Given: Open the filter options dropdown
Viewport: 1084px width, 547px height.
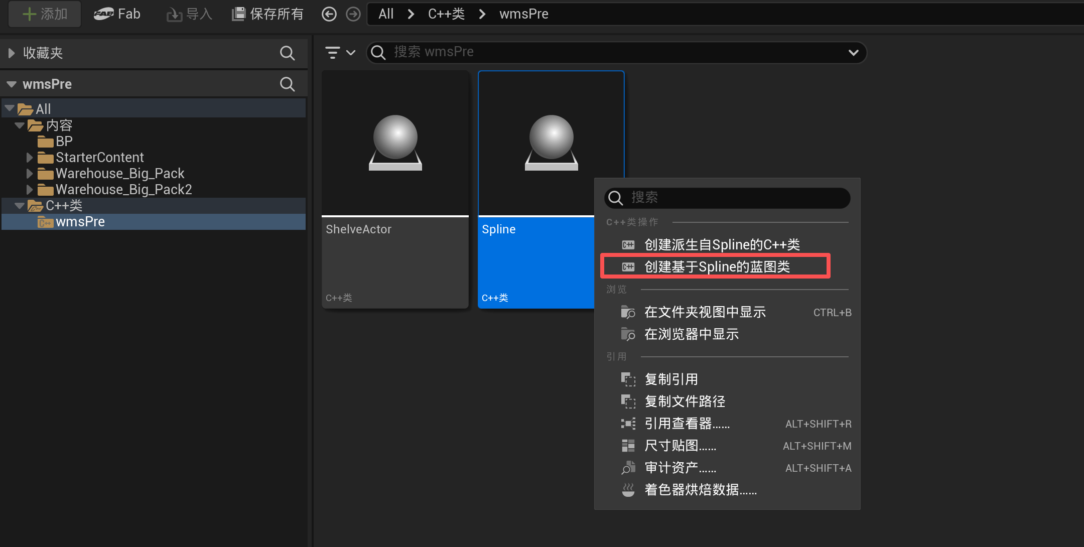Looking at the screenshot, I should [x=340, y=52].
